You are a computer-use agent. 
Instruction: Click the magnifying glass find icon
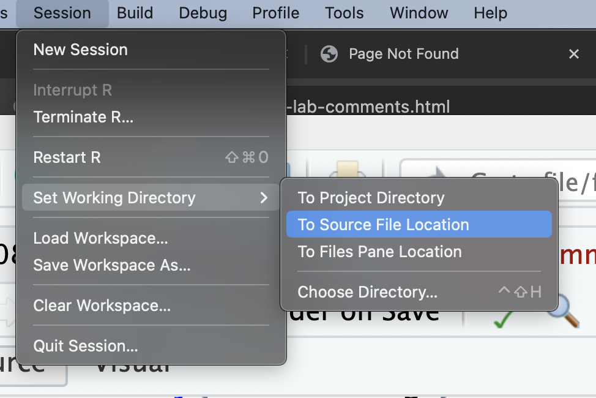click(564, 314)
